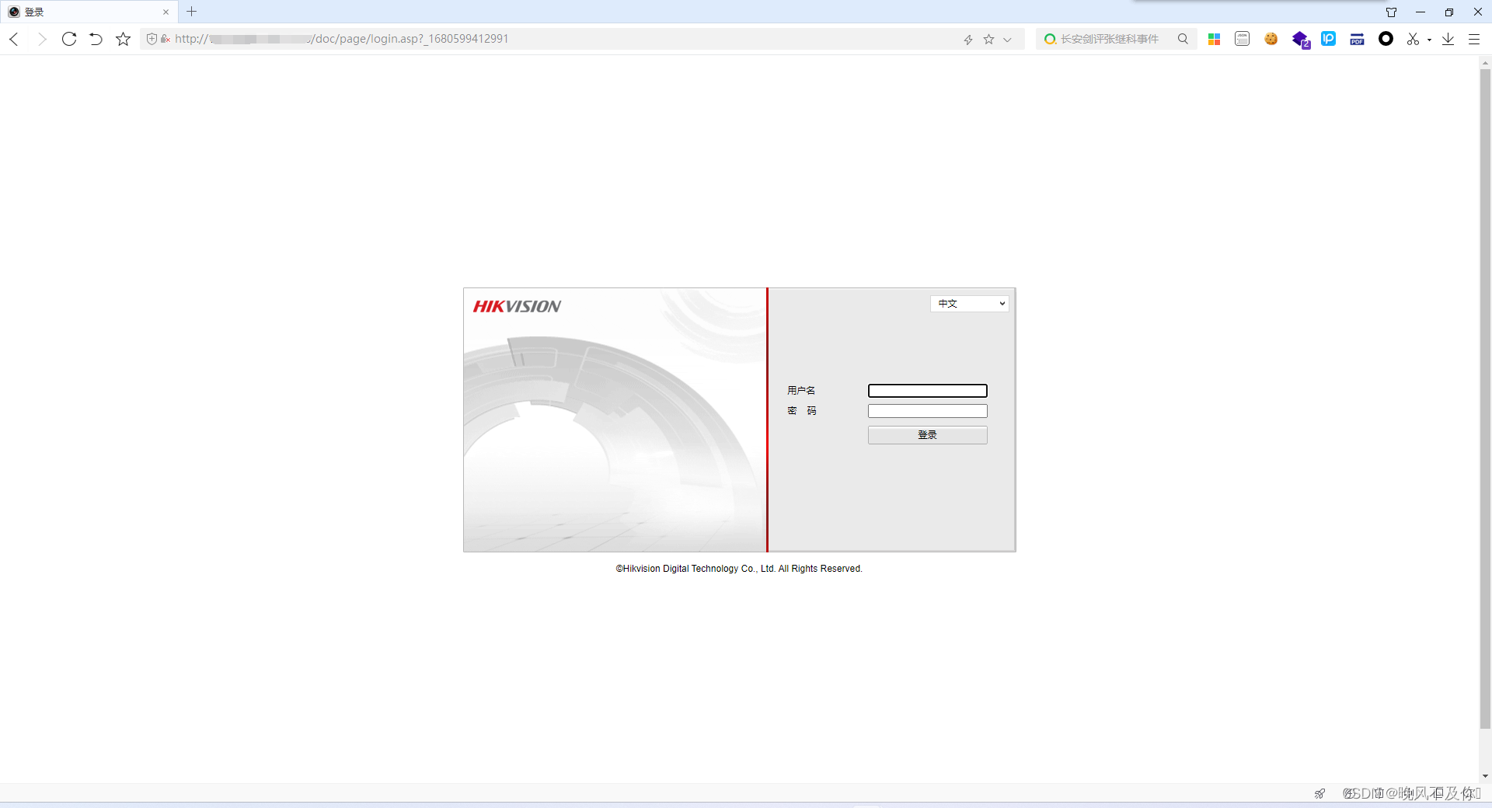Screen dimensions: 1492x808
Task: Open the 中文 language dropdown
Action: [x=970, y=304]
